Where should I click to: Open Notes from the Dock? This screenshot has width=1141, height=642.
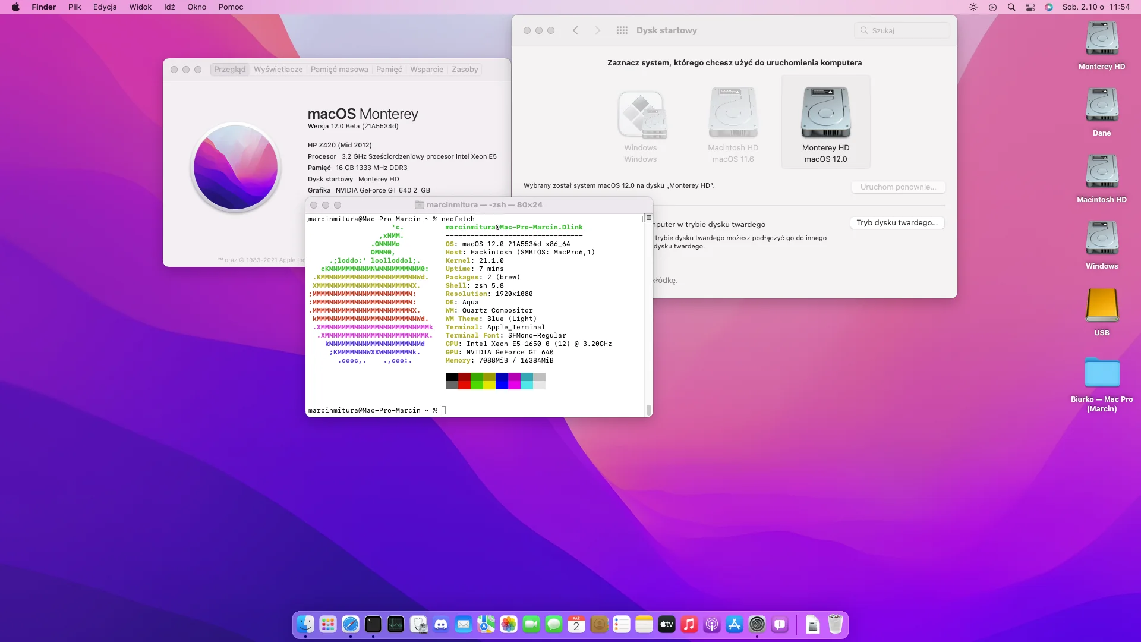(644, 624)
